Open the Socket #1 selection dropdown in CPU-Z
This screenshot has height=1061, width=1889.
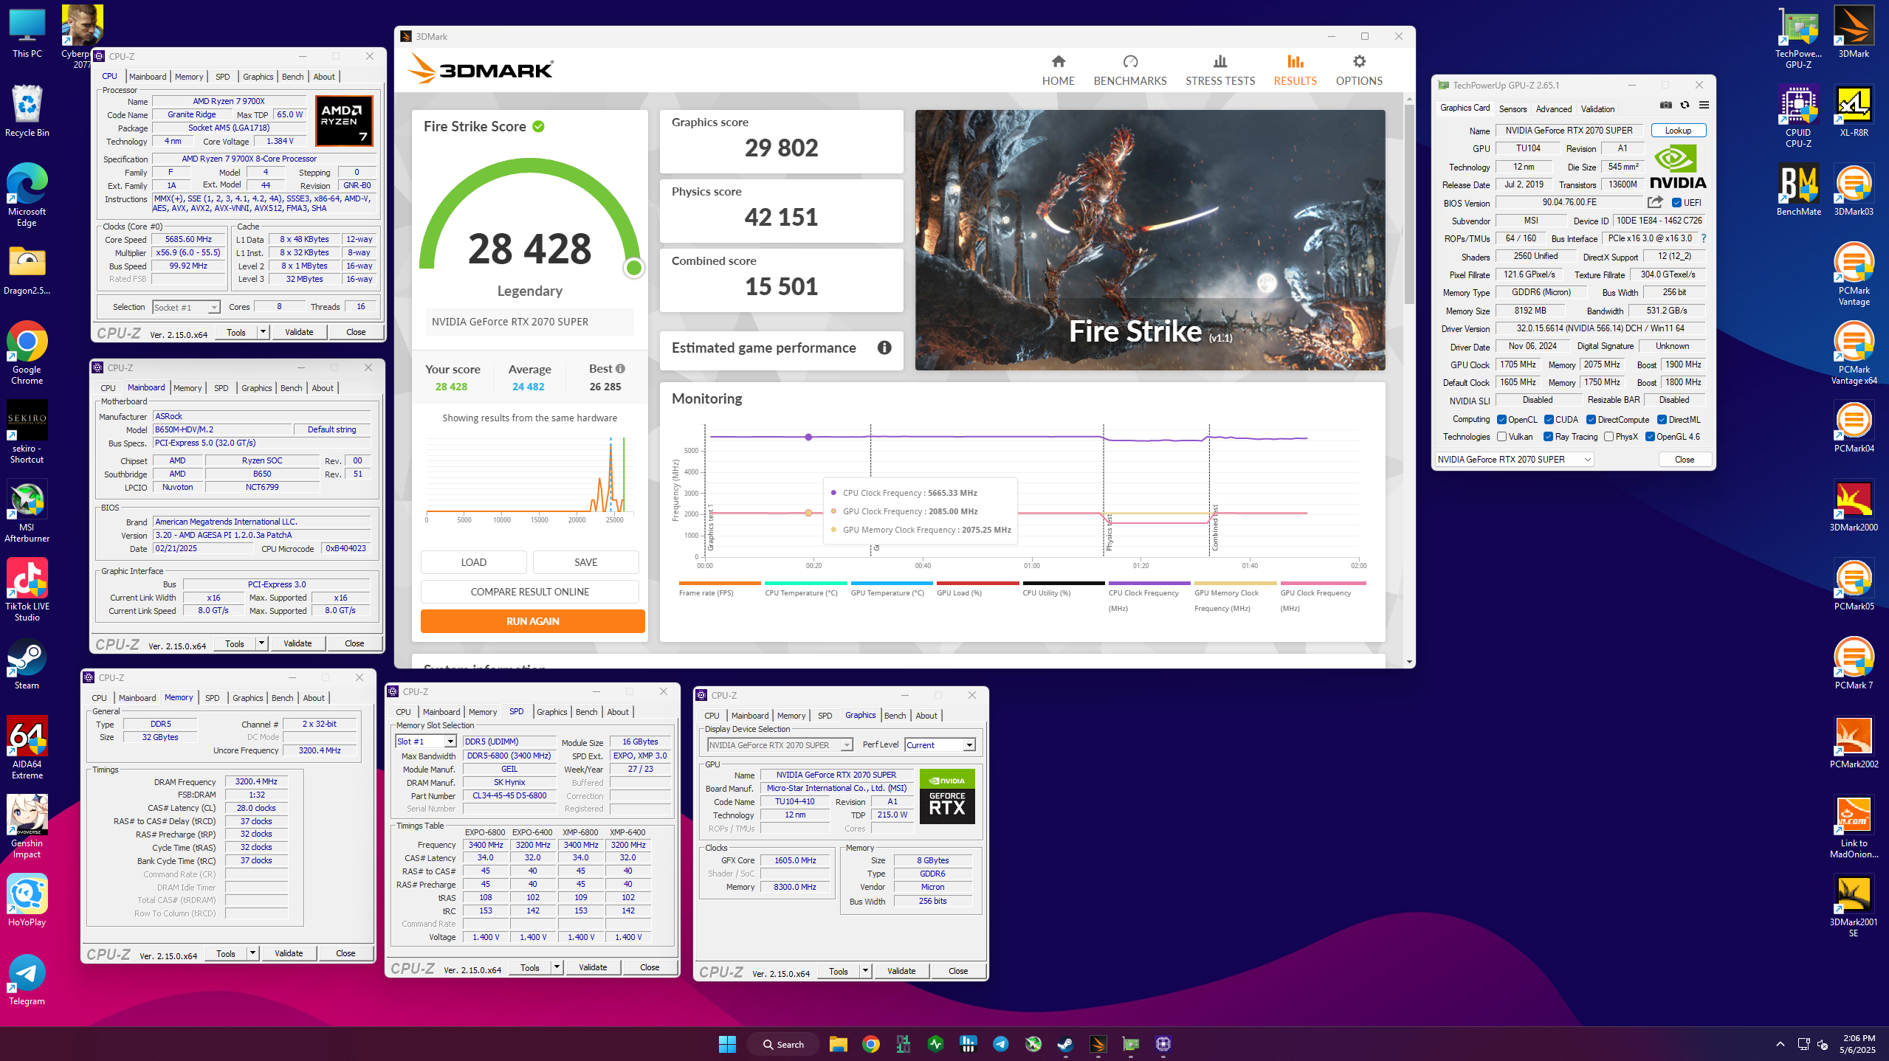tap(186, 307)
